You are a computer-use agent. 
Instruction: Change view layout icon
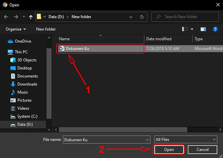click(185, 29)
